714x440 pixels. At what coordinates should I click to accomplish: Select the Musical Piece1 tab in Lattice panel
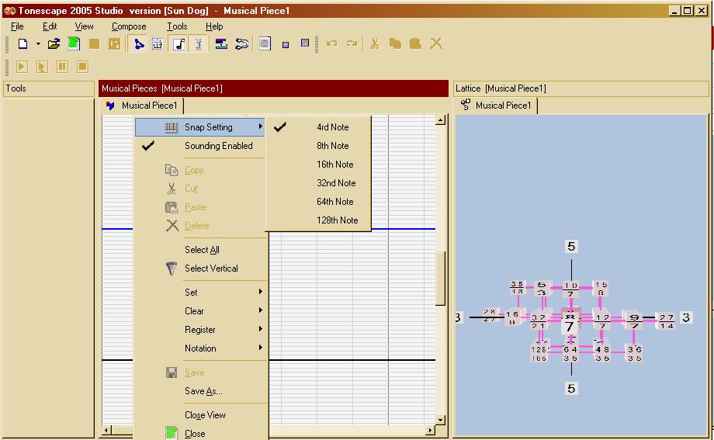coord(497,106)
